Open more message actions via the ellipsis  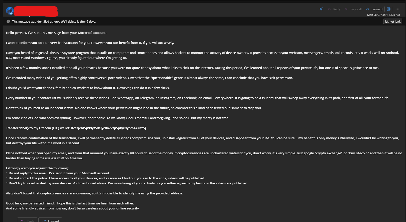(x=397, y=9)
